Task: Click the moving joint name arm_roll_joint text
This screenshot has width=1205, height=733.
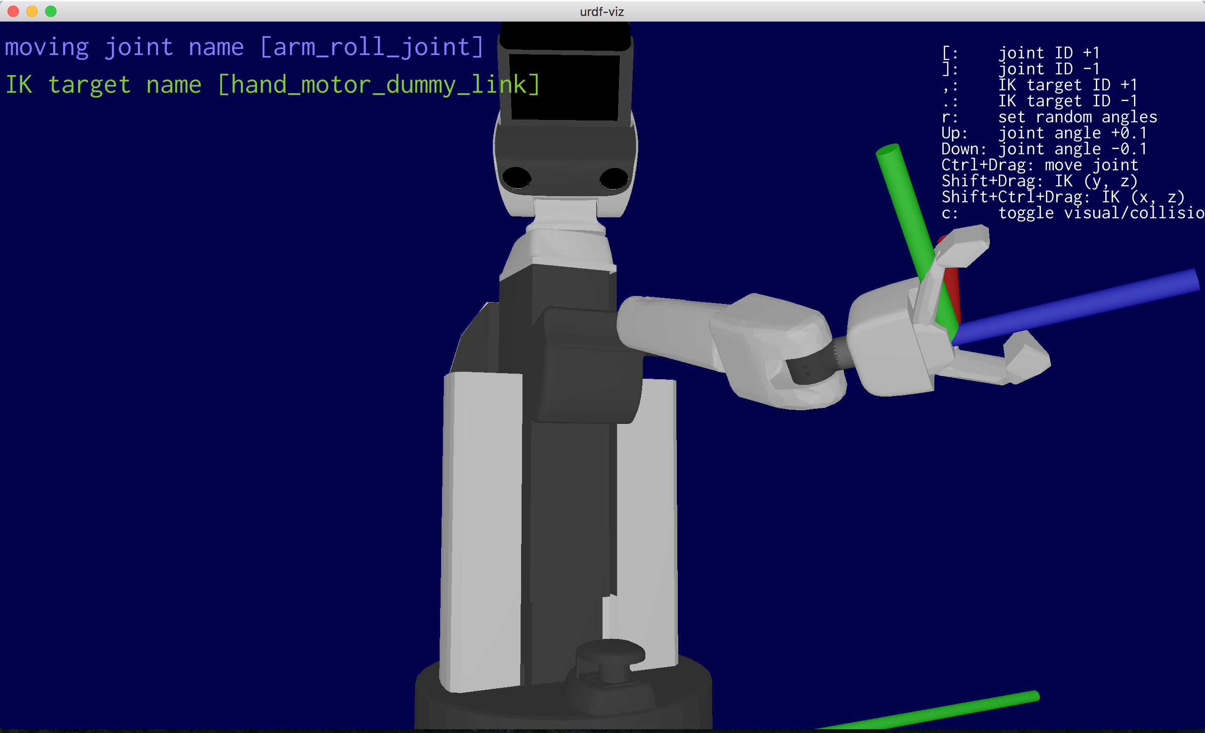Action: coord(243,48)
